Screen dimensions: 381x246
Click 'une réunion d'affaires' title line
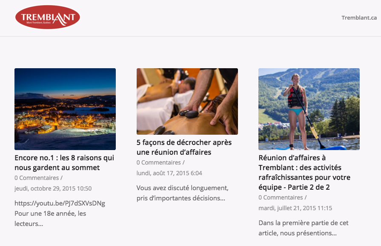tap(174, 152)
